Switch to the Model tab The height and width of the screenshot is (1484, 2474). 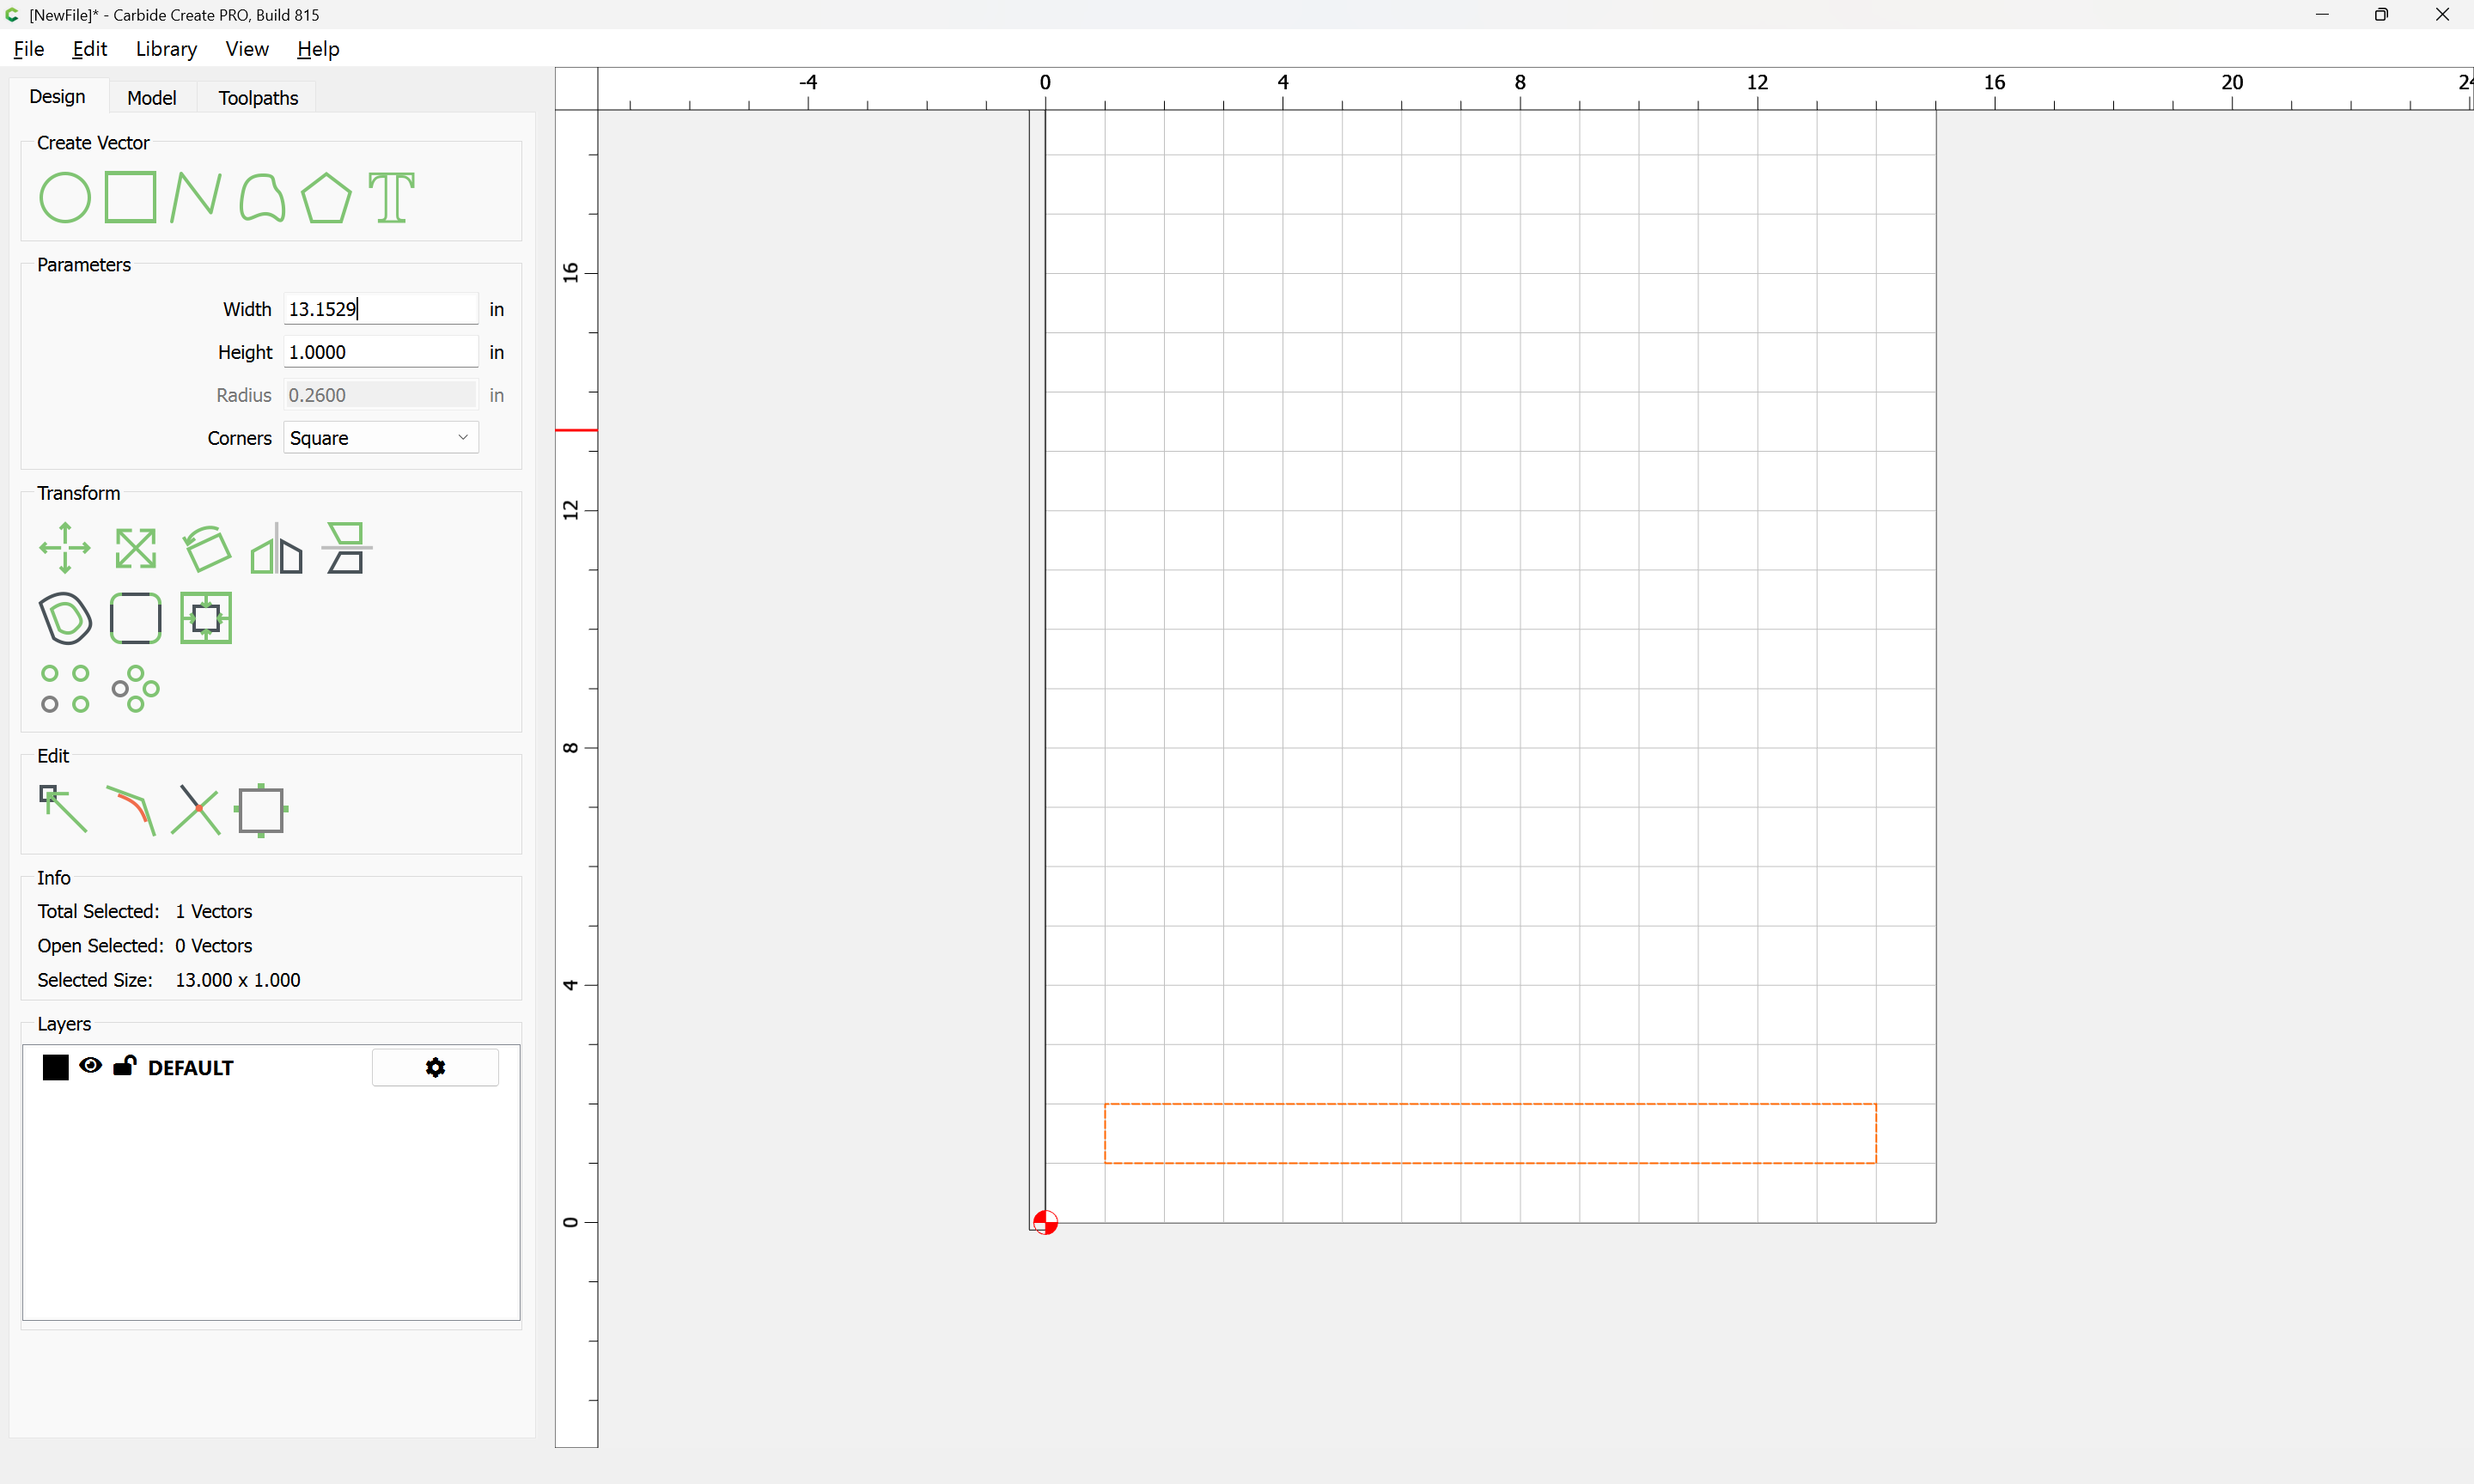click(152, 97)
